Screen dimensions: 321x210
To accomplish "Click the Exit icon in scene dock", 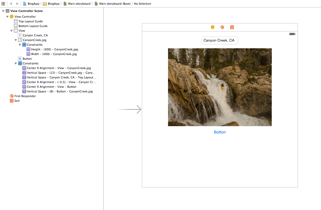I will [232, 27].
